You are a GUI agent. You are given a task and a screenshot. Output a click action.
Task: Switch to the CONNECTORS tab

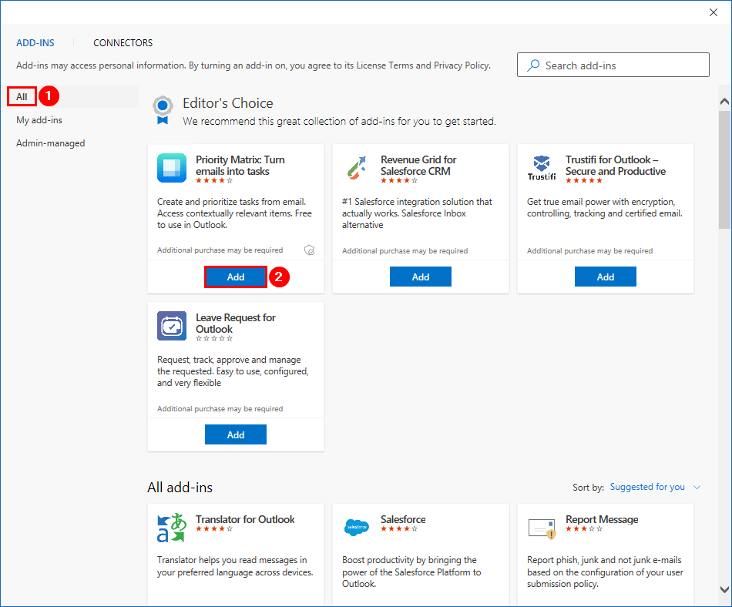pos(123,43)
